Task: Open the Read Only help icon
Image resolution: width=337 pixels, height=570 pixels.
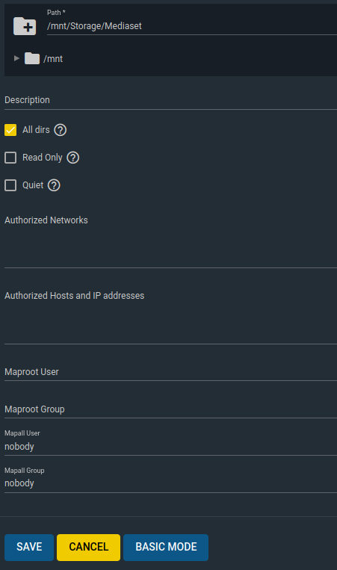Action: click(x=73, y=158)
